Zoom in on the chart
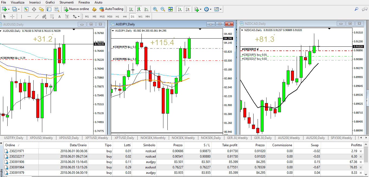 (155, 9)
